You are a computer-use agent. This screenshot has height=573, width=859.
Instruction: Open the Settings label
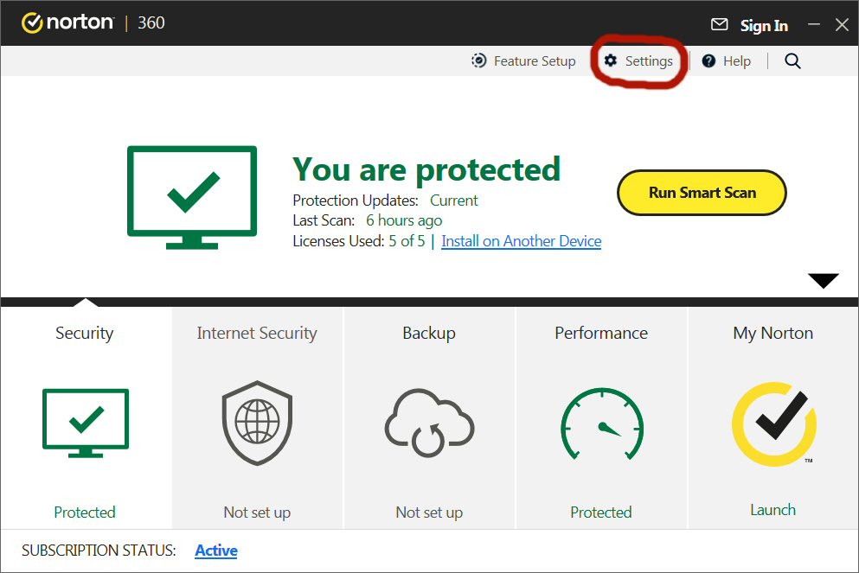tap(649, 61)
